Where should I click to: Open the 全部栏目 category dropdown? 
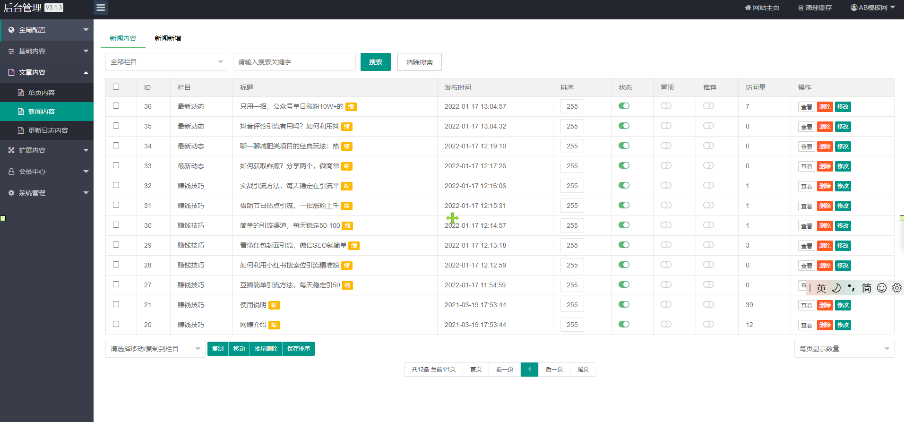pyautogui.click(x=167, y=62)
